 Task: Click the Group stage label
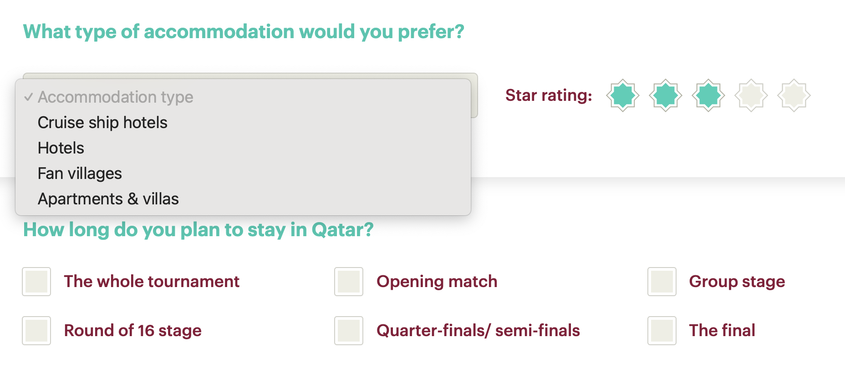tap(737, 282)
